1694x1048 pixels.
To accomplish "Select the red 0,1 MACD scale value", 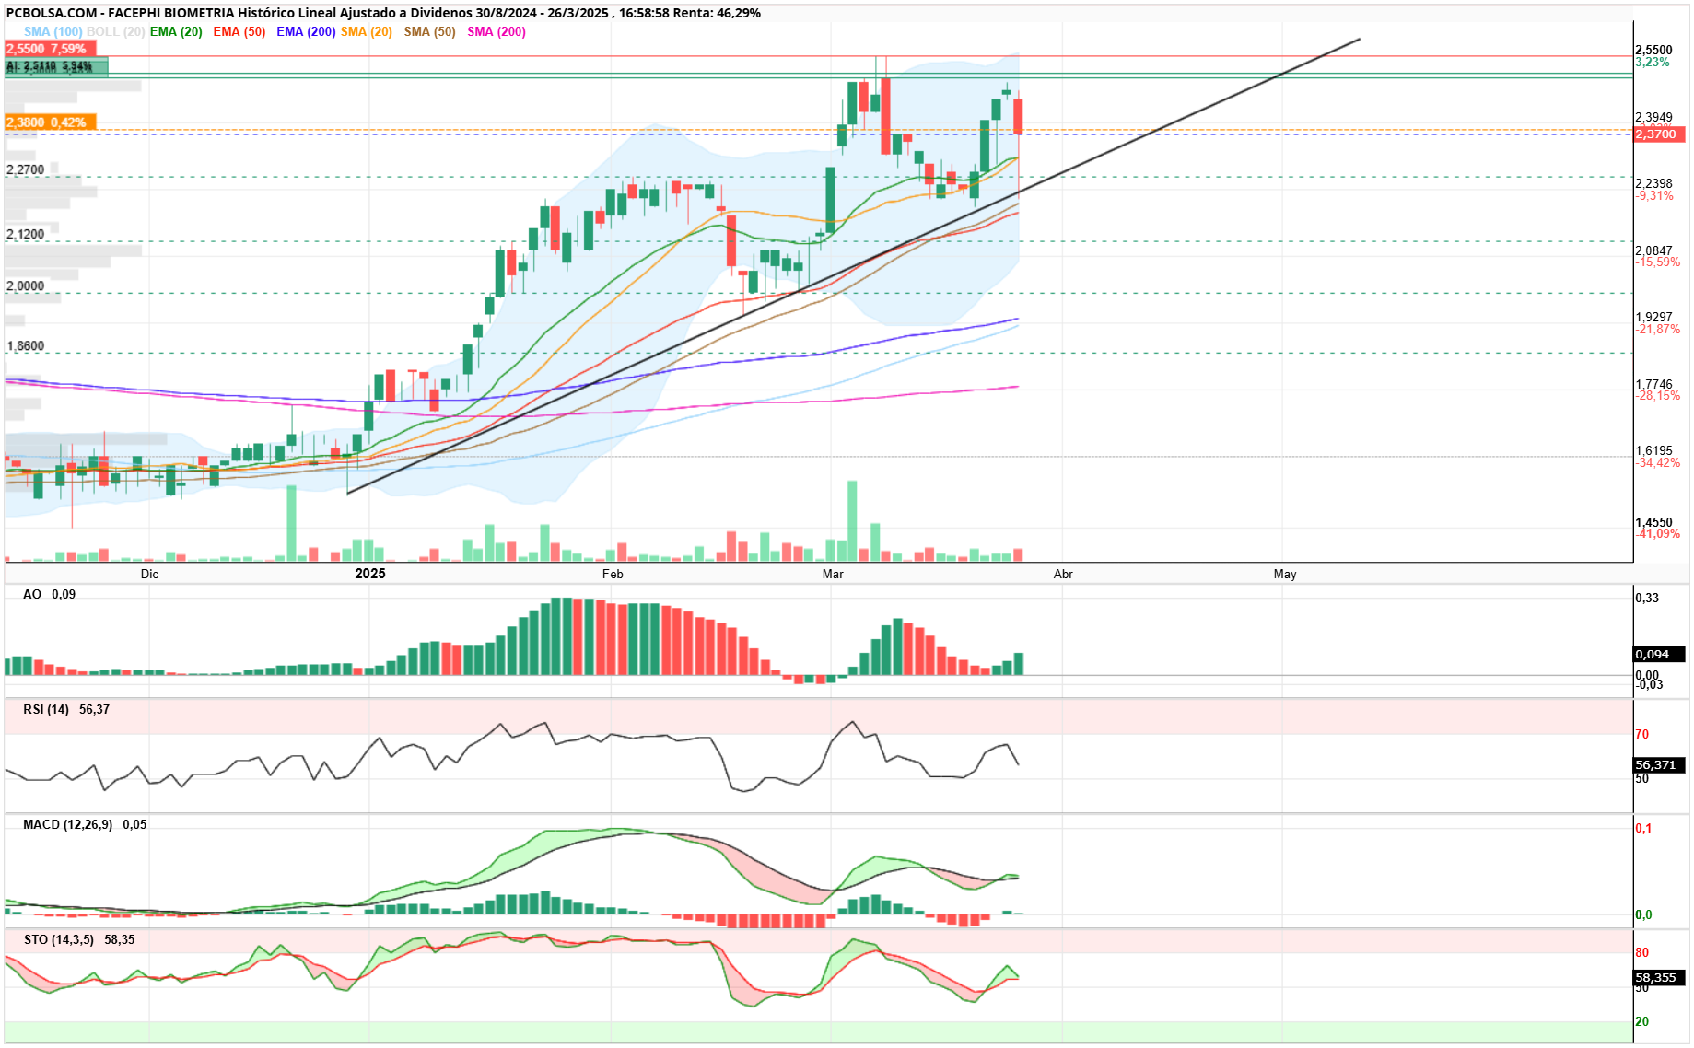I will 1644,829.
